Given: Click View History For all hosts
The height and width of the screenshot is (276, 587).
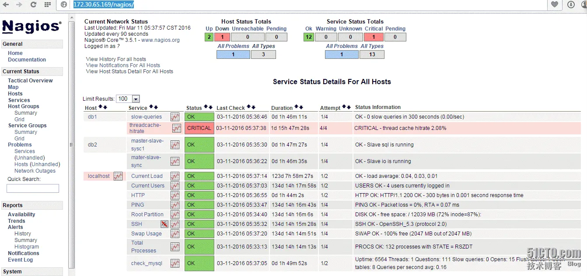Looking at the screenshot, I should (116, 59).
